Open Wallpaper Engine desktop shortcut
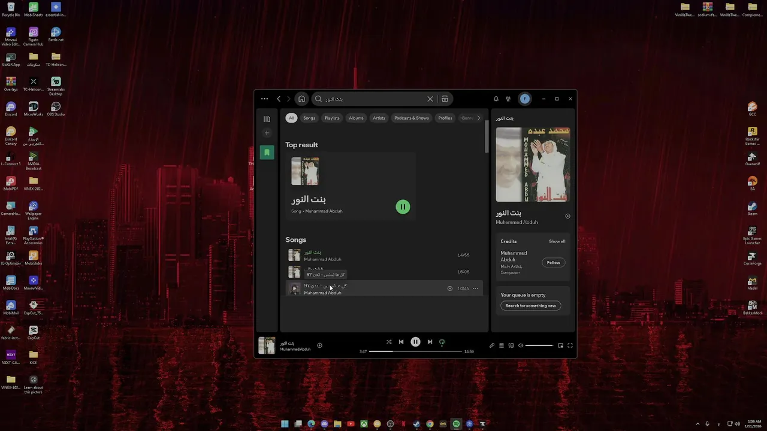The height and width of the screenshot is (431, 767). pyautogui.click(x=33, y=211)
